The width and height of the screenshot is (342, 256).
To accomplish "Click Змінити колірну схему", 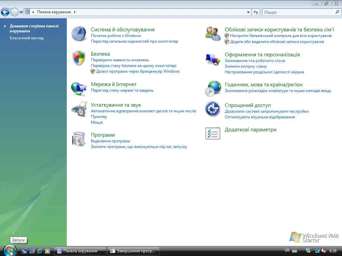I will 246,66.
